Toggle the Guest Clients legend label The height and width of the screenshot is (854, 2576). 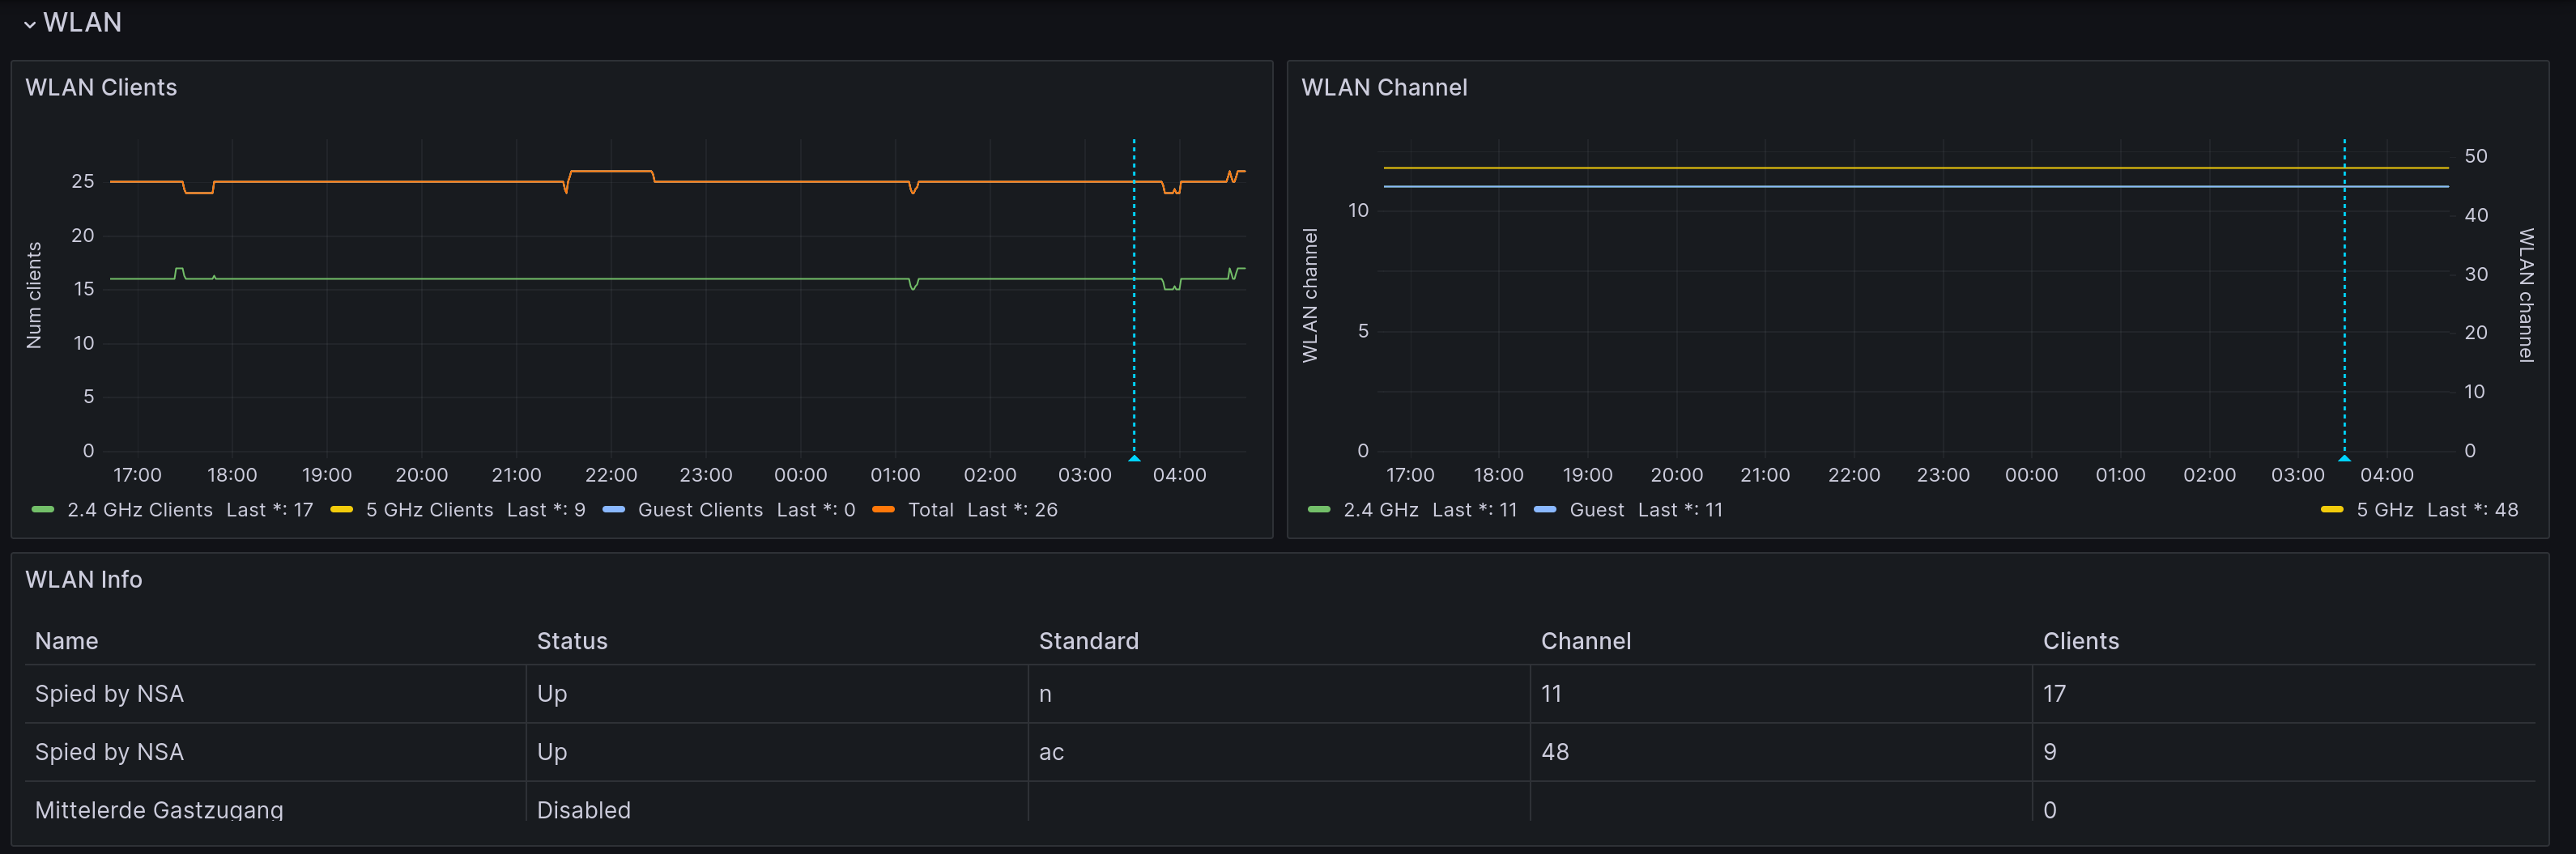click(x=700, y=510)
